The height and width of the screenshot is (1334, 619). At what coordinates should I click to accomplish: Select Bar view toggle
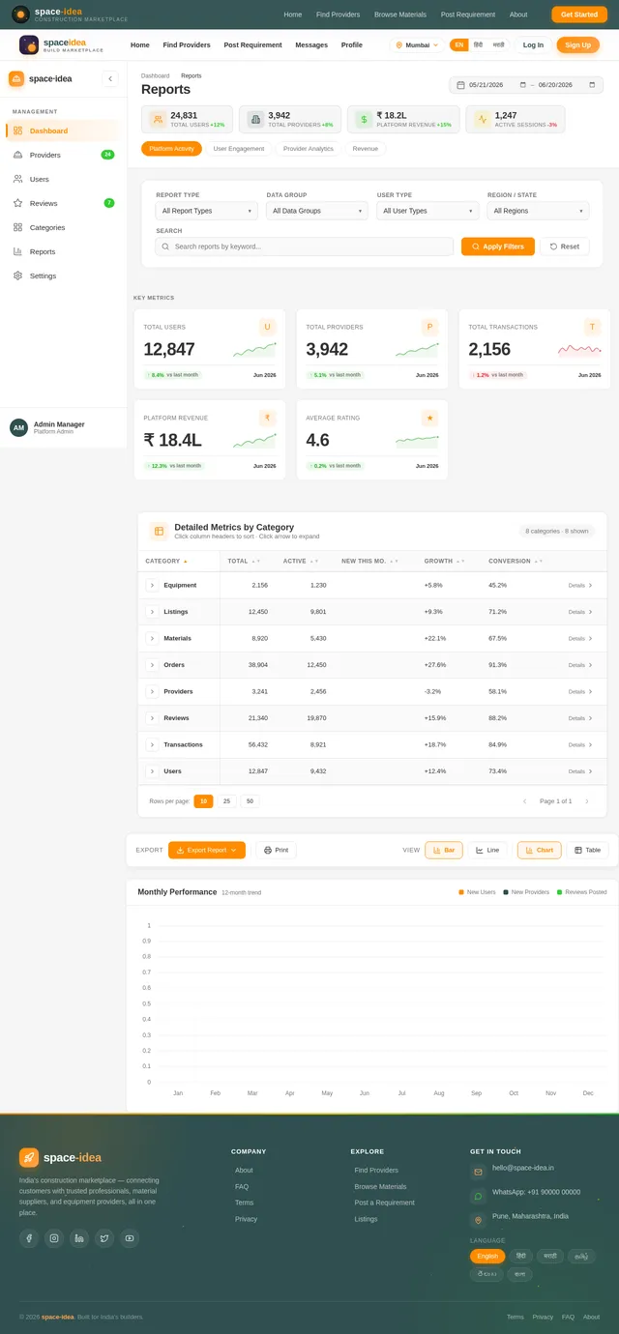click(444, 850)
